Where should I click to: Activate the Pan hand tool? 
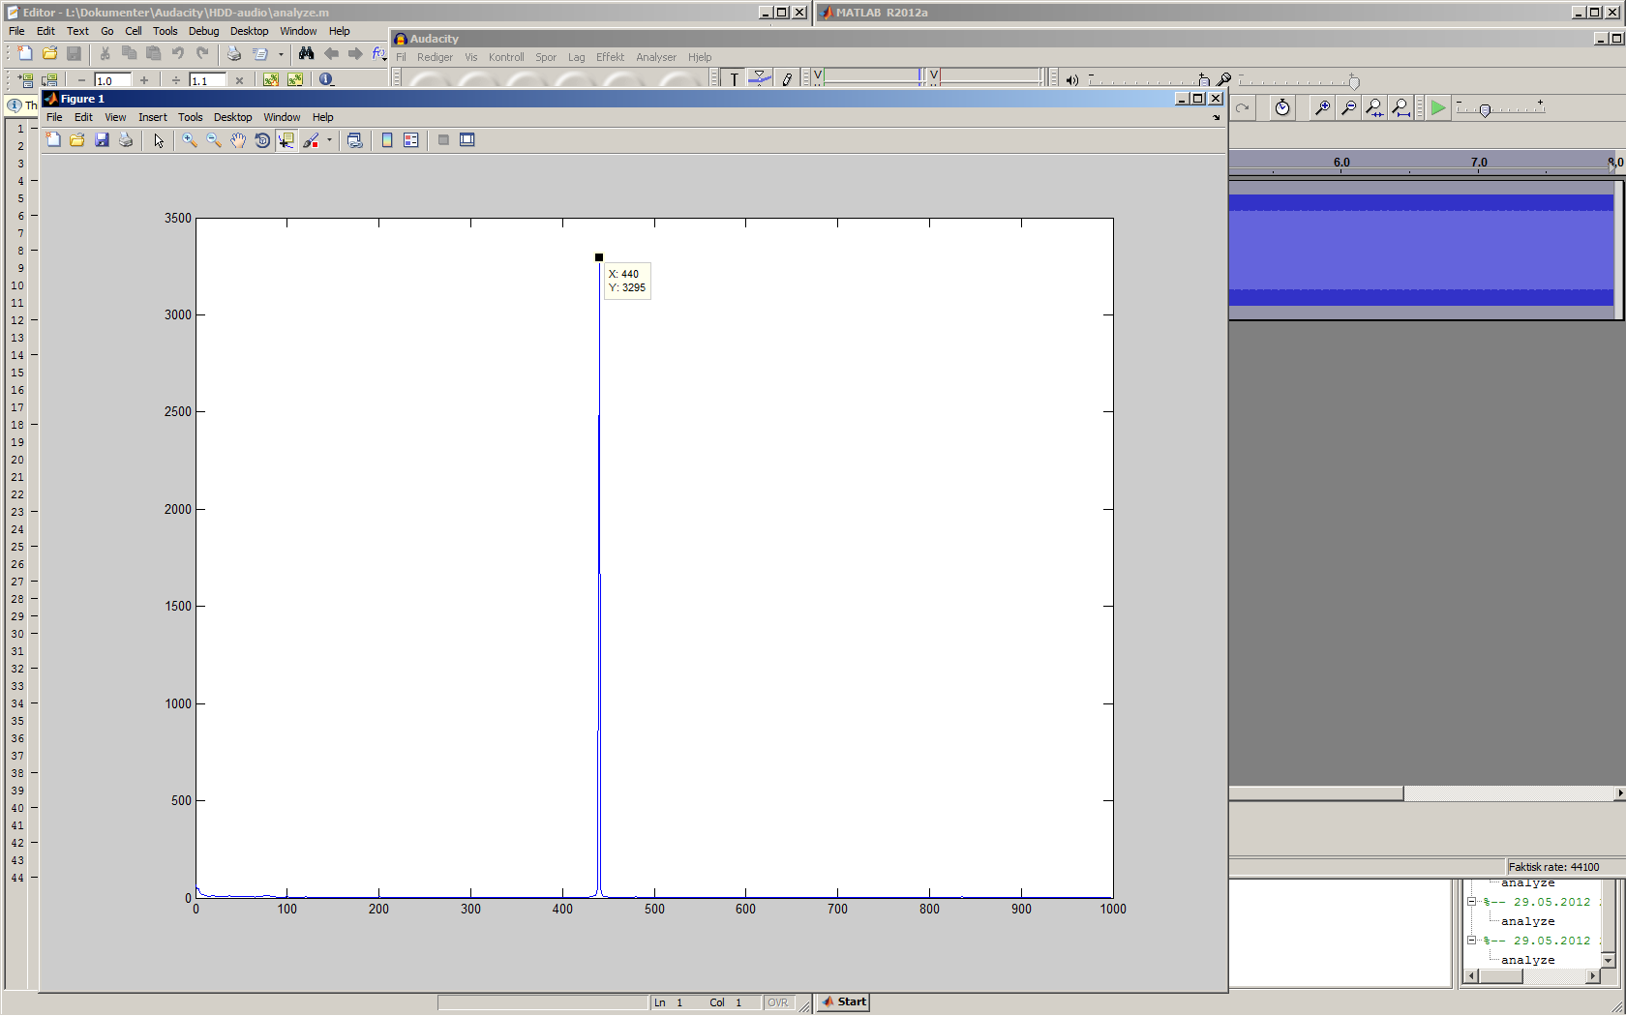point(238,140)
